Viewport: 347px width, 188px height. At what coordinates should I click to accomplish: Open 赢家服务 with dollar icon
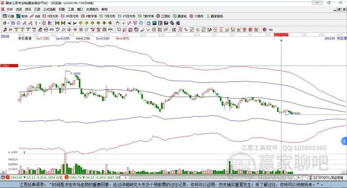[215, 16]
